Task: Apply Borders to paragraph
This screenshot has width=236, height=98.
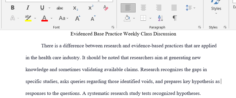Action: [x=143, y=18]
